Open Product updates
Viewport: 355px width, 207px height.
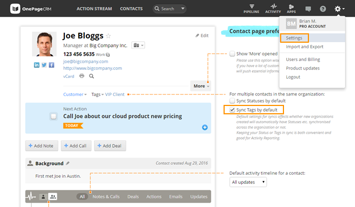303,68
